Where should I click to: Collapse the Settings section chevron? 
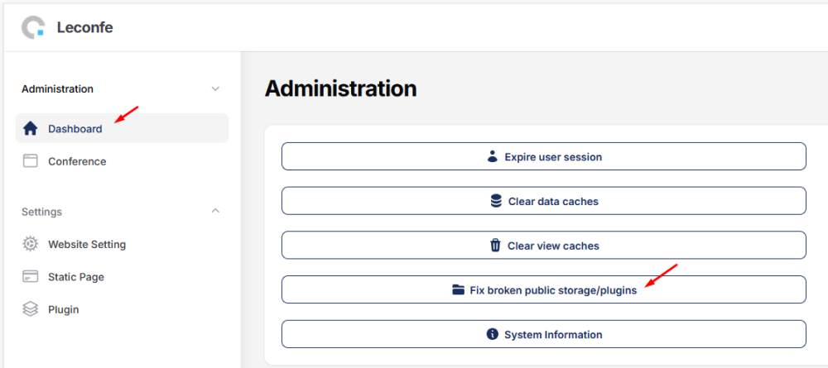coord(215,211)
